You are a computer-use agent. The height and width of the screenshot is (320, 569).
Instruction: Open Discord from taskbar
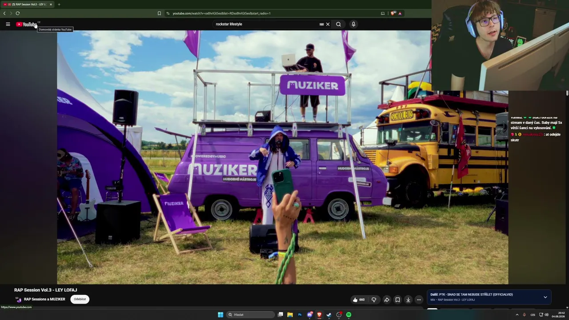[309, 315]
